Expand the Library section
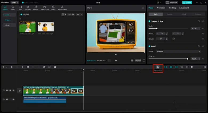This screenshot has width=208, height=113. (9, 25)
